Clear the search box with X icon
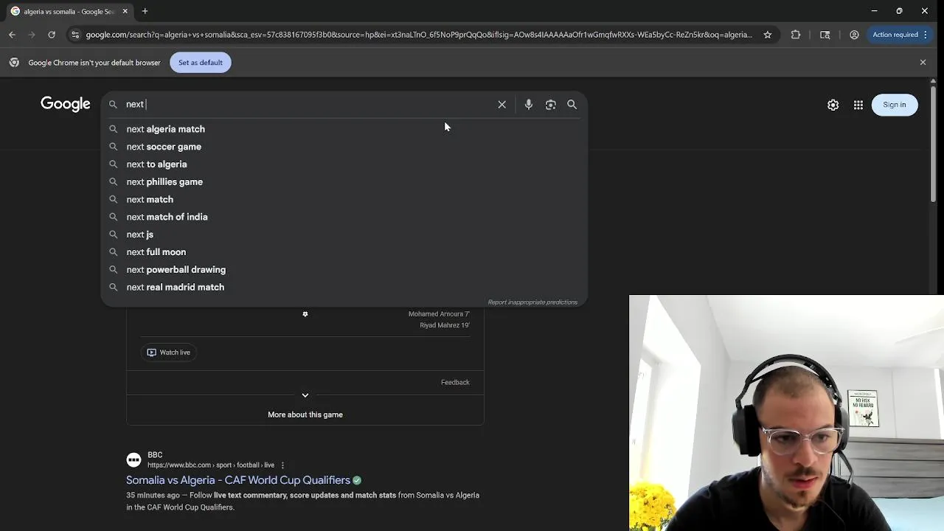 [502, 105]
